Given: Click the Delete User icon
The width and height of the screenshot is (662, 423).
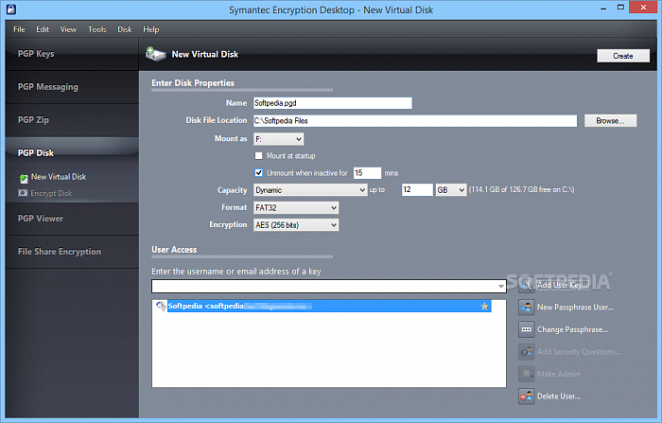Looking at the screenshot, I should 527,396.
